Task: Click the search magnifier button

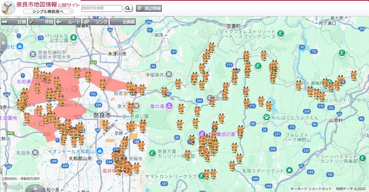Action: pyautogui.click(x=128, y=8)
